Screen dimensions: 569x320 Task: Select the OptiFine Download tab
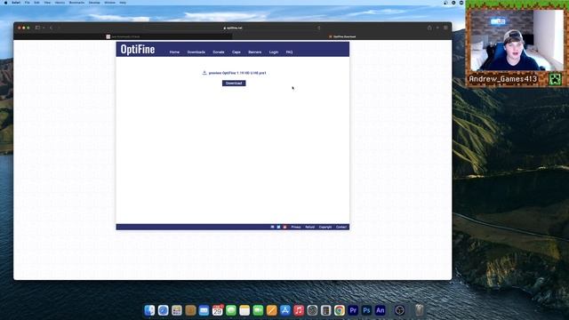(x=342, y=36)
